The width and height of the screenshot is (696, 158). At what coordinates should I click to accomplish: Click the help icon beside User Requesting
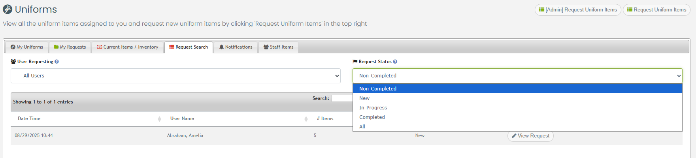(x=57, y=62)
